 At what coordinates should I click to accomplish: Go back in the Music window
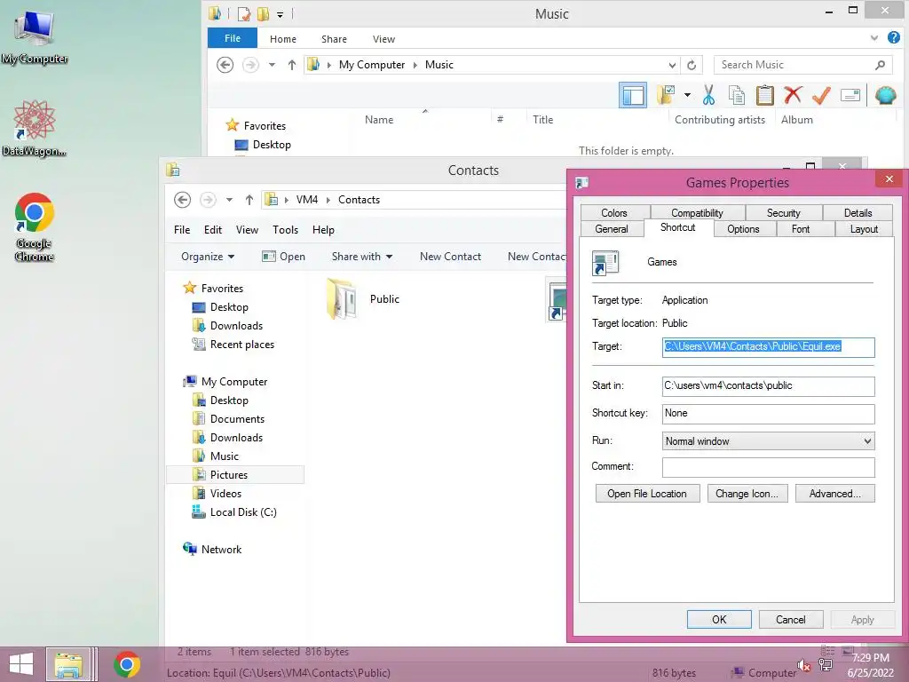coord(225,64)
